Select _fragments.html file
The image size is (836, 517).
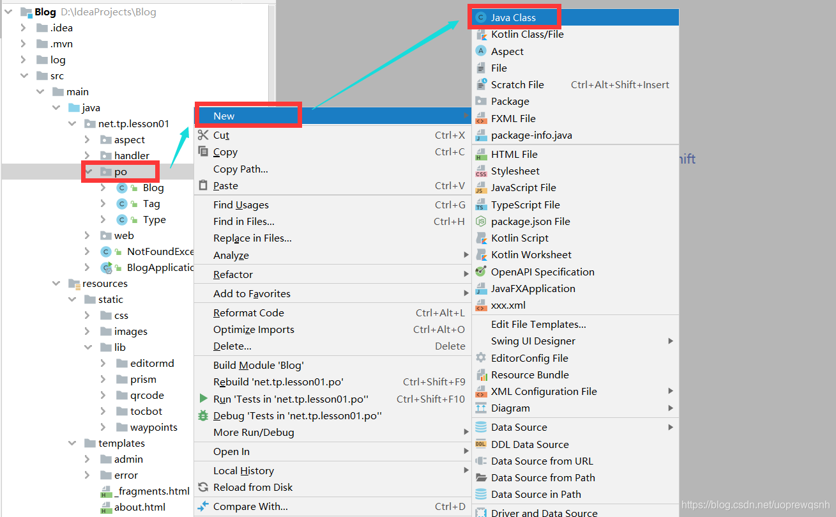coord(152,491)
